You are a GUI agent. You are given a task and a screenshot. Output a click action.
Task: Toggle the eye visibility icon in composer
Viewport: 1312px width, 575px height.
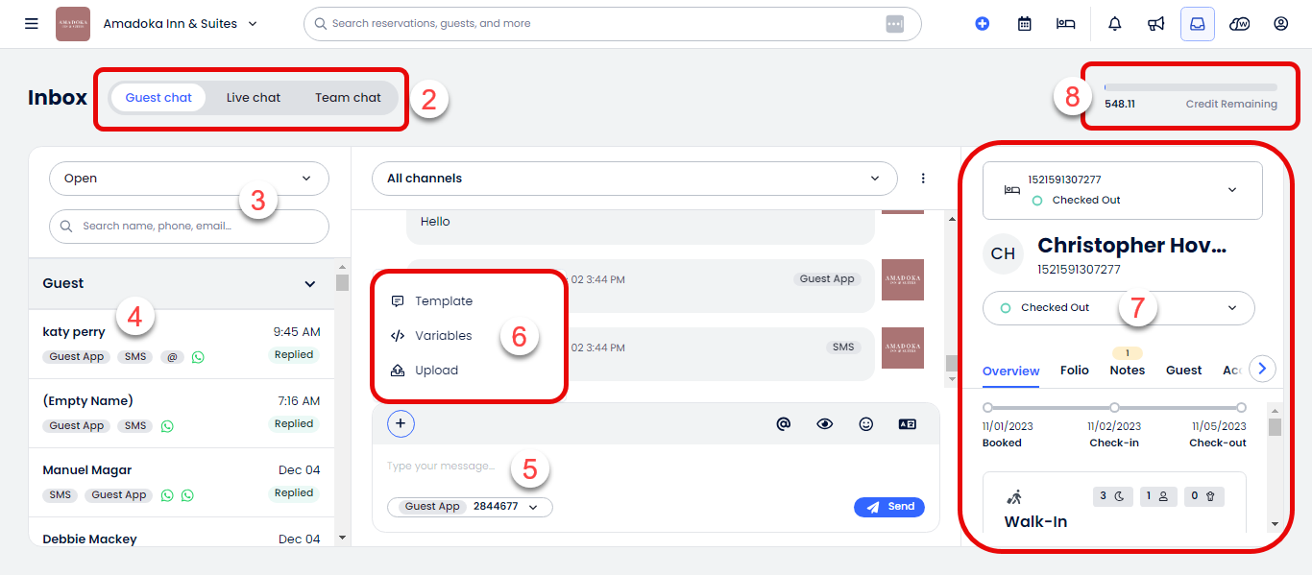tap(825, 423)
